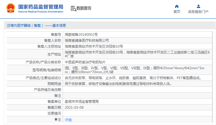Click 产品描述/主要组成成分 label
The height and width of the screenshot is (125, 216).
click(x=43, y=78)
